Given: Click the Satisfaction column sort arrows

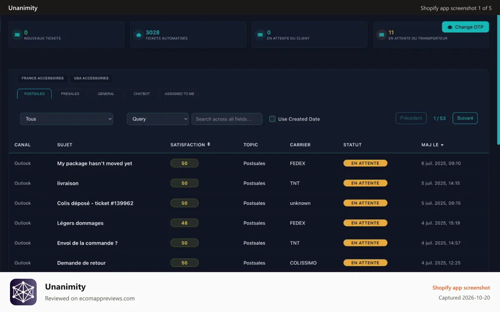Looking at the screenshot, I should coord(209,144).
